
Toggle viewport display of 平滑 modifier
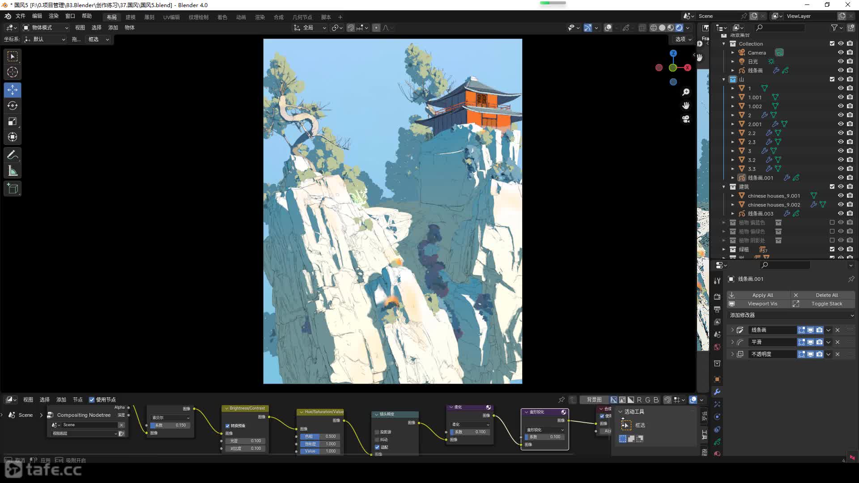[810, 342]
